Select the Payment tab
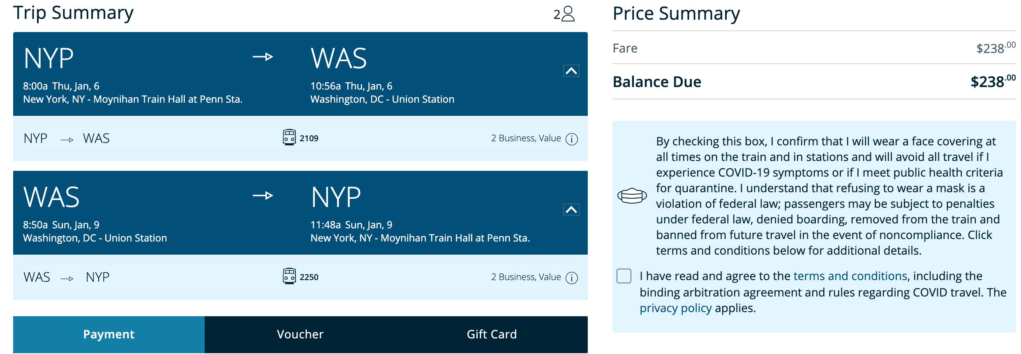This screenshot has height=354, width=1021. tap(109, 334)
